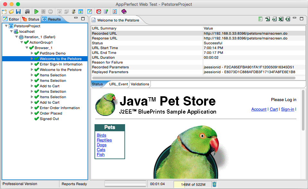Collapse the Browser_1 node
The image size is (308, 189).
[x=27, y=48]
